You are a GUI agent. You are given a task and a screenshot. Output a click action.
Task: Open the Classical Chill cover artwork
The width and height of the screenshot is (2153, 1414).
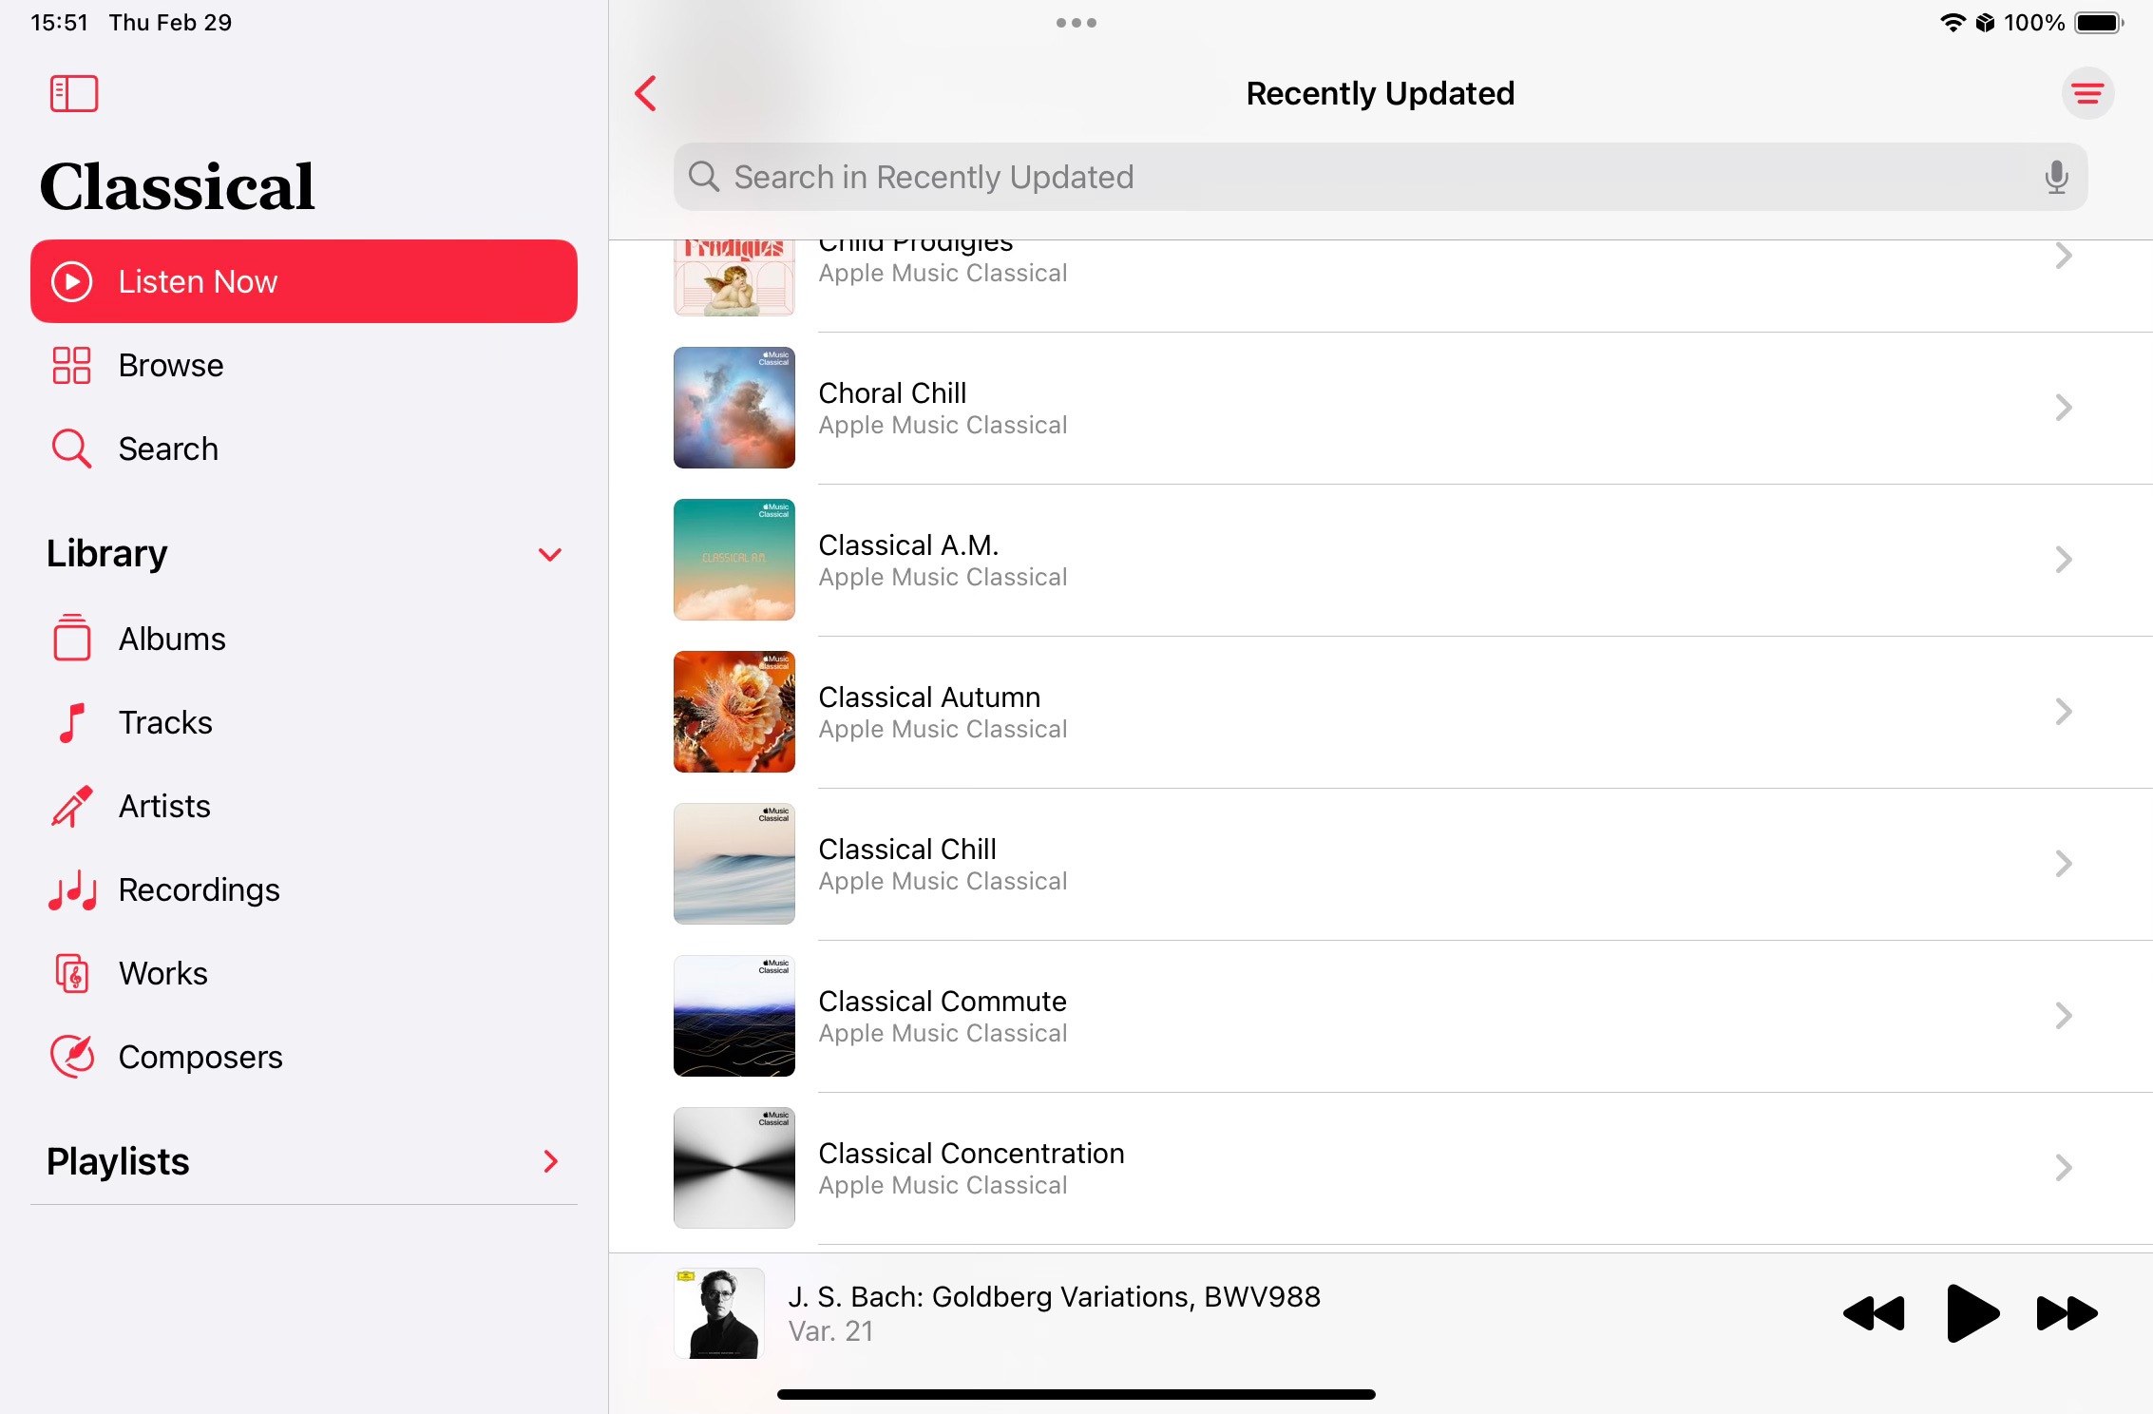734,864
